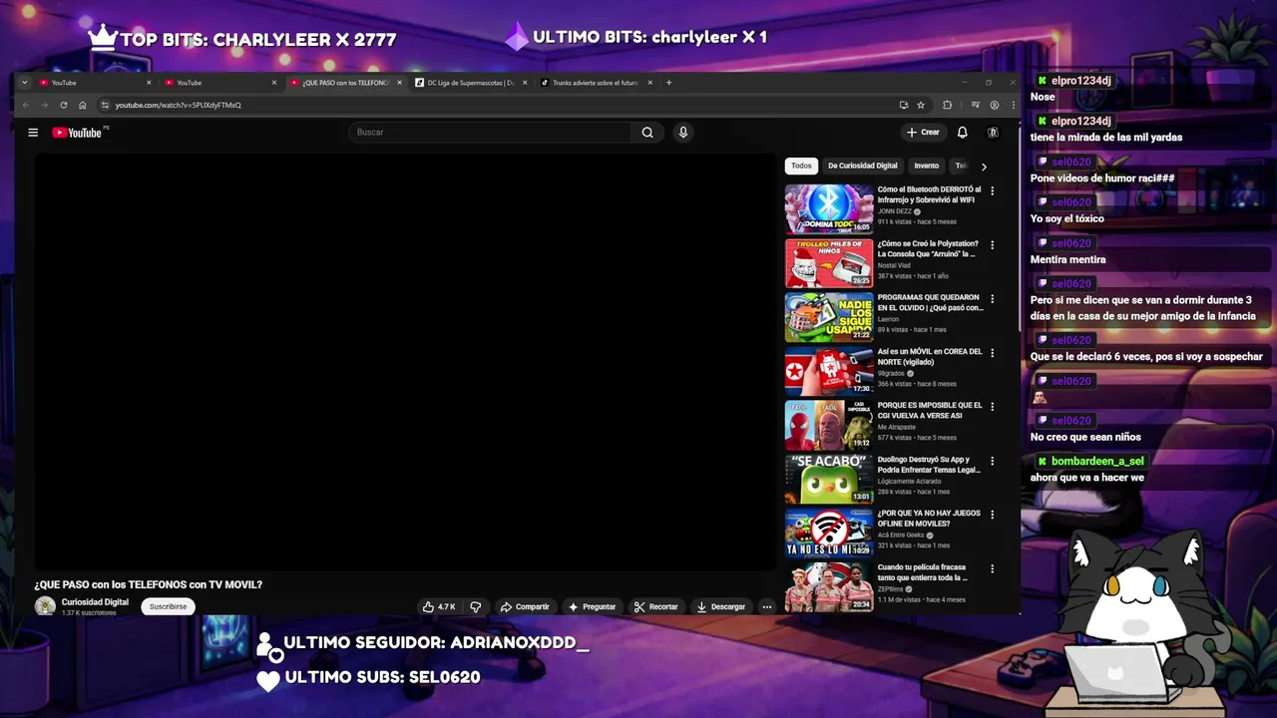This screenshot has height=718, width=1277.
Task: Open the tab search chevron dropdown
Action: 25,83
